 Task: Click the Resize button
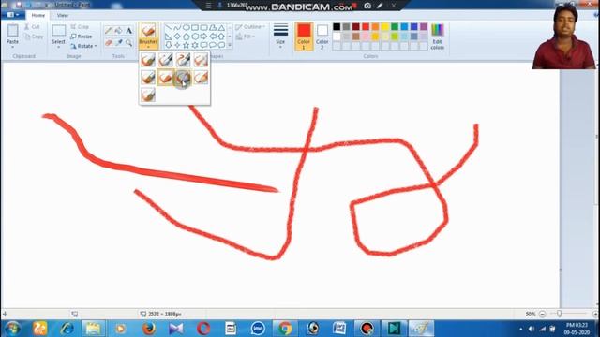click(x=82, y=37)
